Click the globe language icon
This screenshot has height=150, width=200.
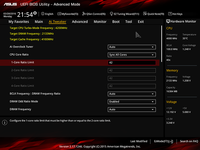pyautogui.click(x=43, y=14)
